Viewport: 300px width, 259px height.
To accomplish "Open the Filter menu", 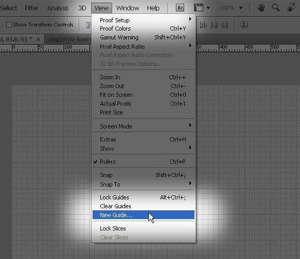I will (32, 8).
